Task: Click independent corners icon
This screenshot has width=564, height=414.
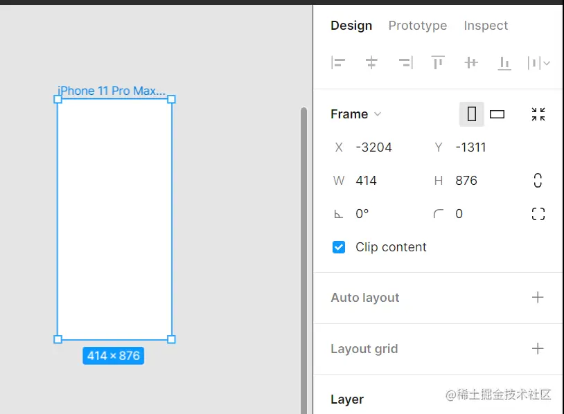Action: click(x=538, y=214)
